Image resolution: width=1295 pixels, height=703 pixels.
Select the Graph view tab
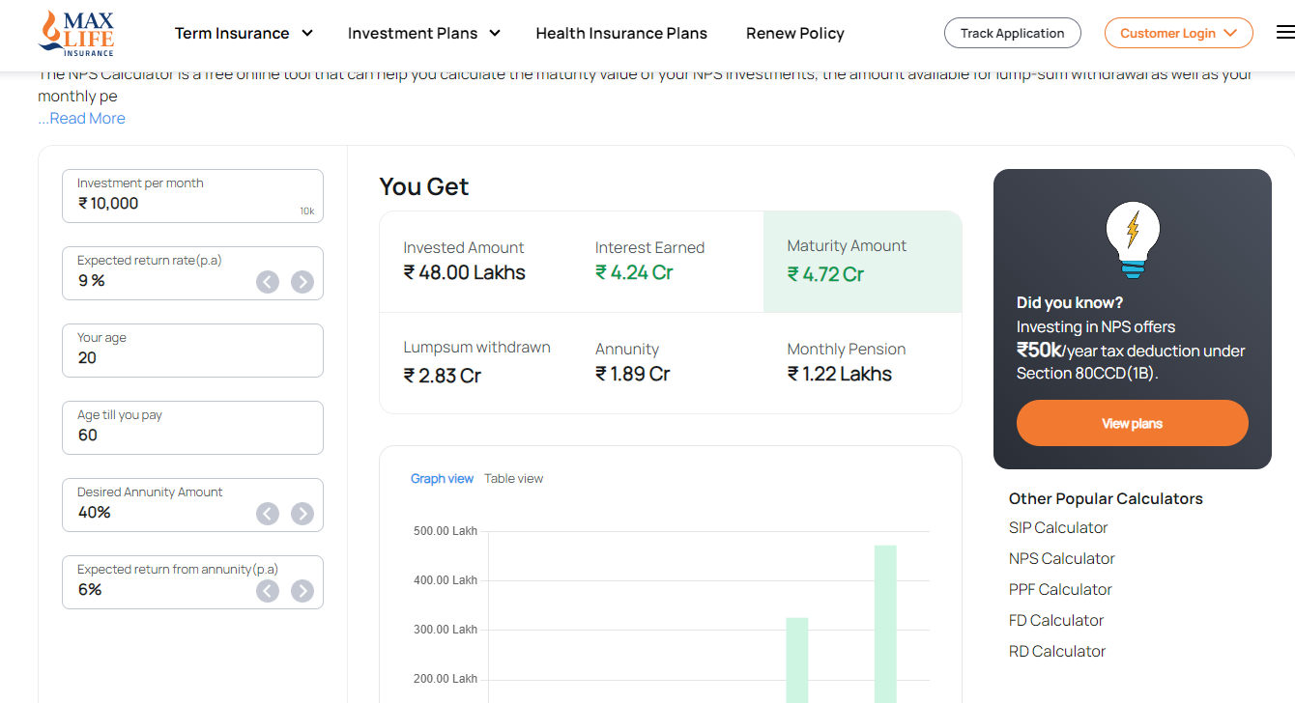(442, 479)
